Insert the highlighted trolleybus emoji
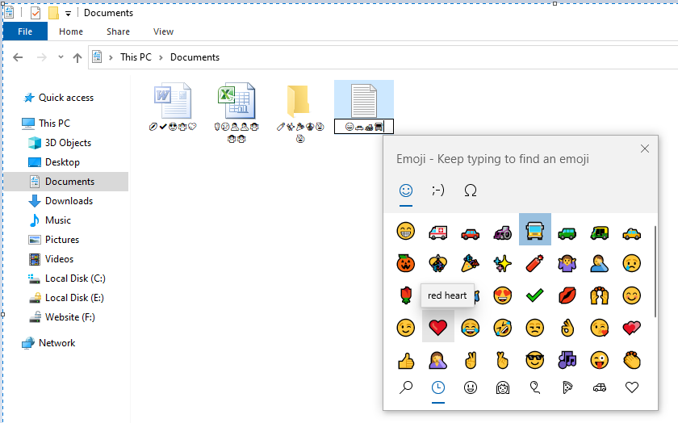The width and height of the screenshot is (678, 423). tap(535, 229)
